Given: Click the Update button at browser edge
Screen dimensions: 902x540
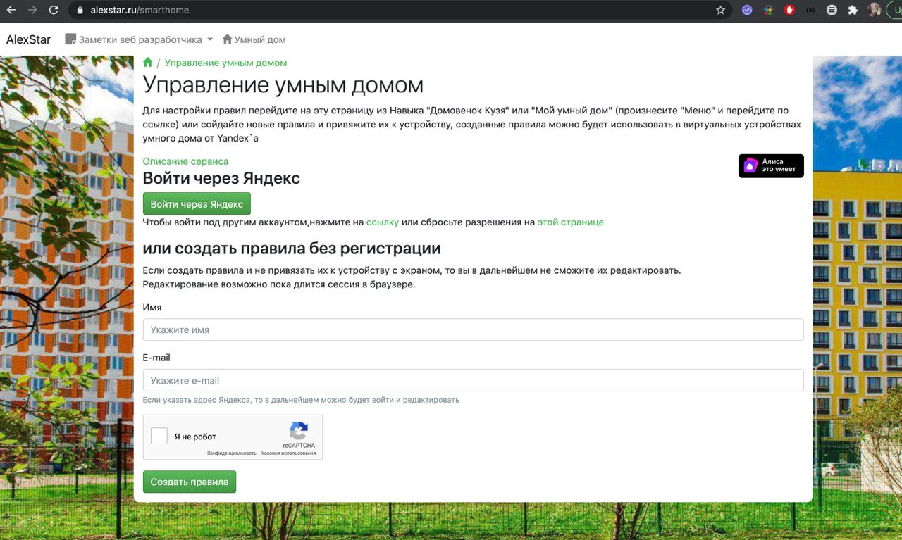Looking at the screenshot, I should [894, 11].
